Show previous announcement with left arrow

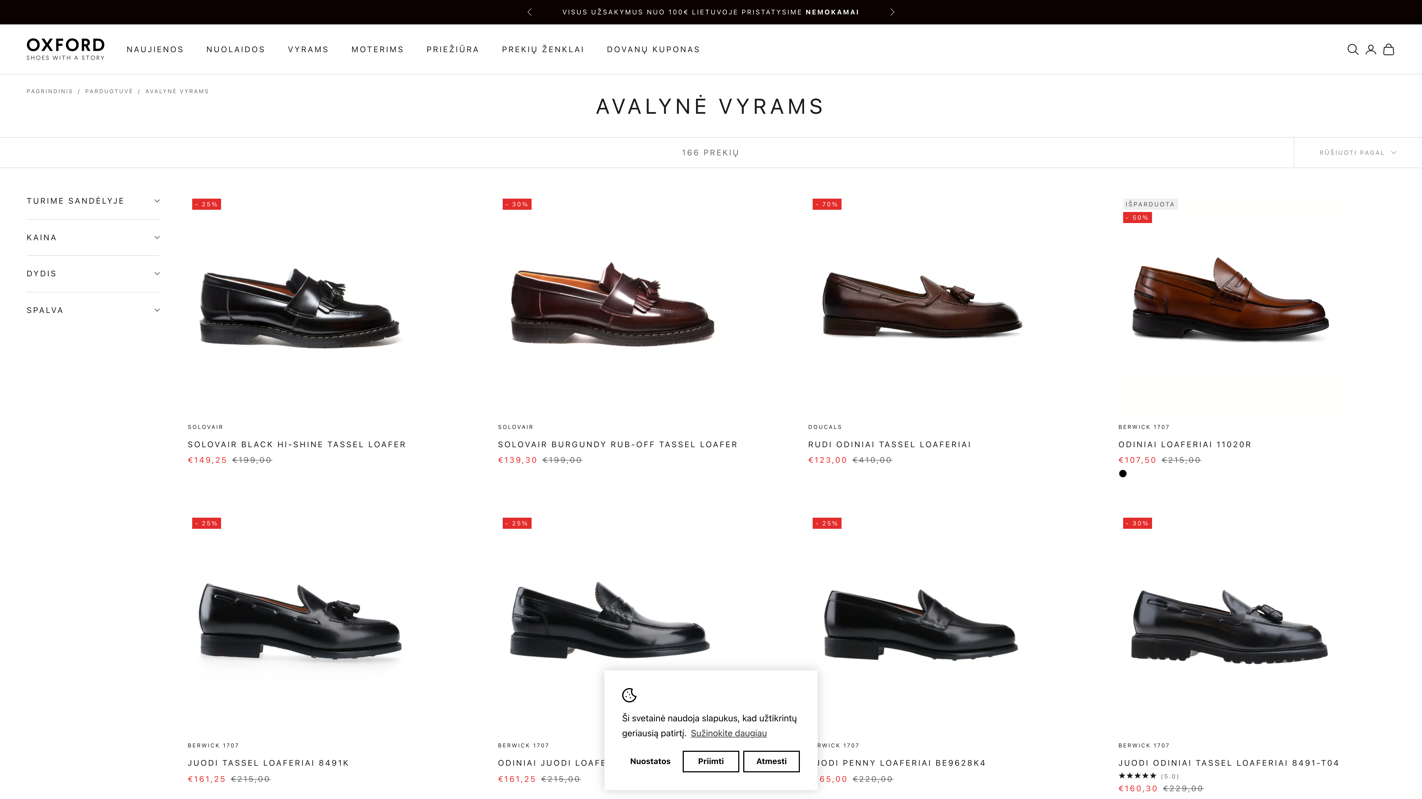(529, 12)
